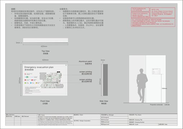Image resolution: width=183 pixels, height=129 pixels.
Task: Click the 3mm dimension above the Side View bar
Action: click(103, 60)
